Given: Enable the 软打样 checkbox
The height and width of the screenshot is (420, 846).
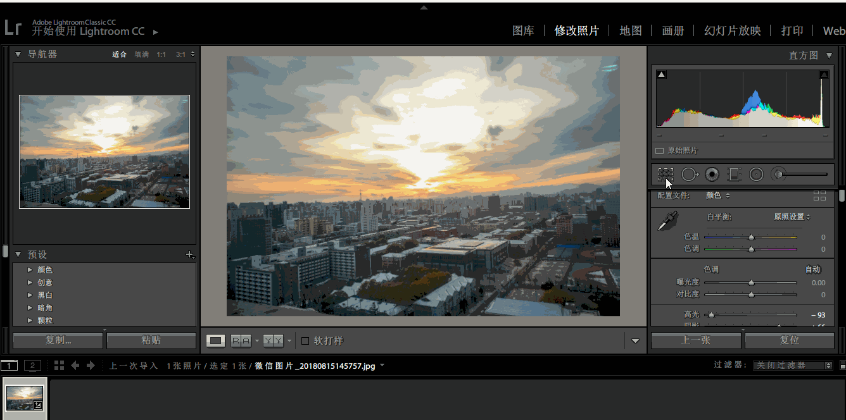Looking at the screenshot, I should (x=305, y=340).
